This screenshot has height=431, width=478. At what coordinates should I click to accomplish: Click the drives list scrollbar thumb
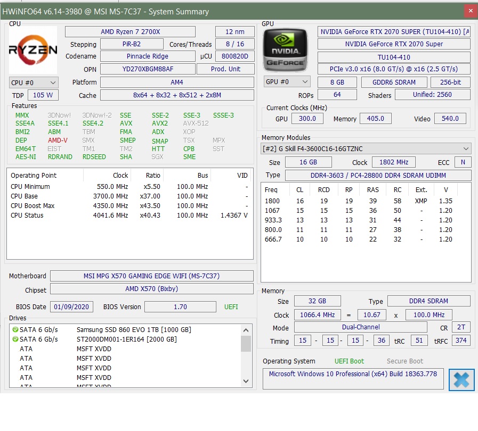coord(246,344)
